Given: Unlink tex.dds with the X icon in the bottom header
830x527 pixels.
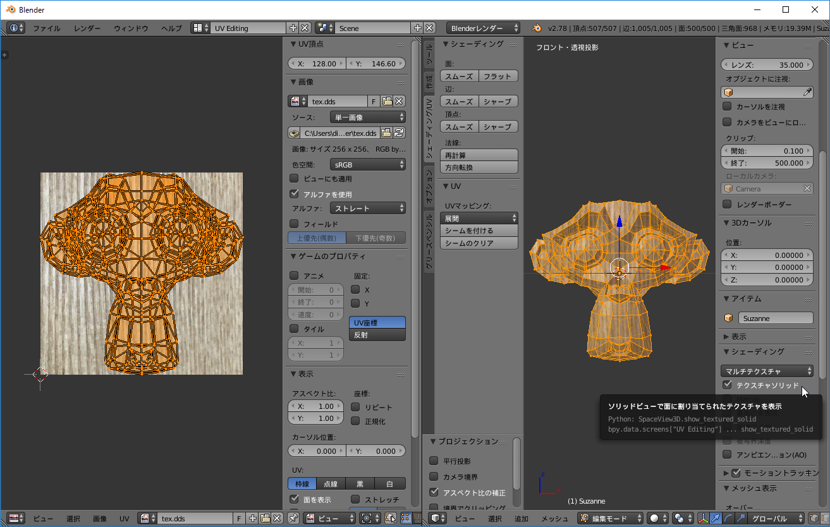Looking at the screenshot, I should click(x=277, y=518).
